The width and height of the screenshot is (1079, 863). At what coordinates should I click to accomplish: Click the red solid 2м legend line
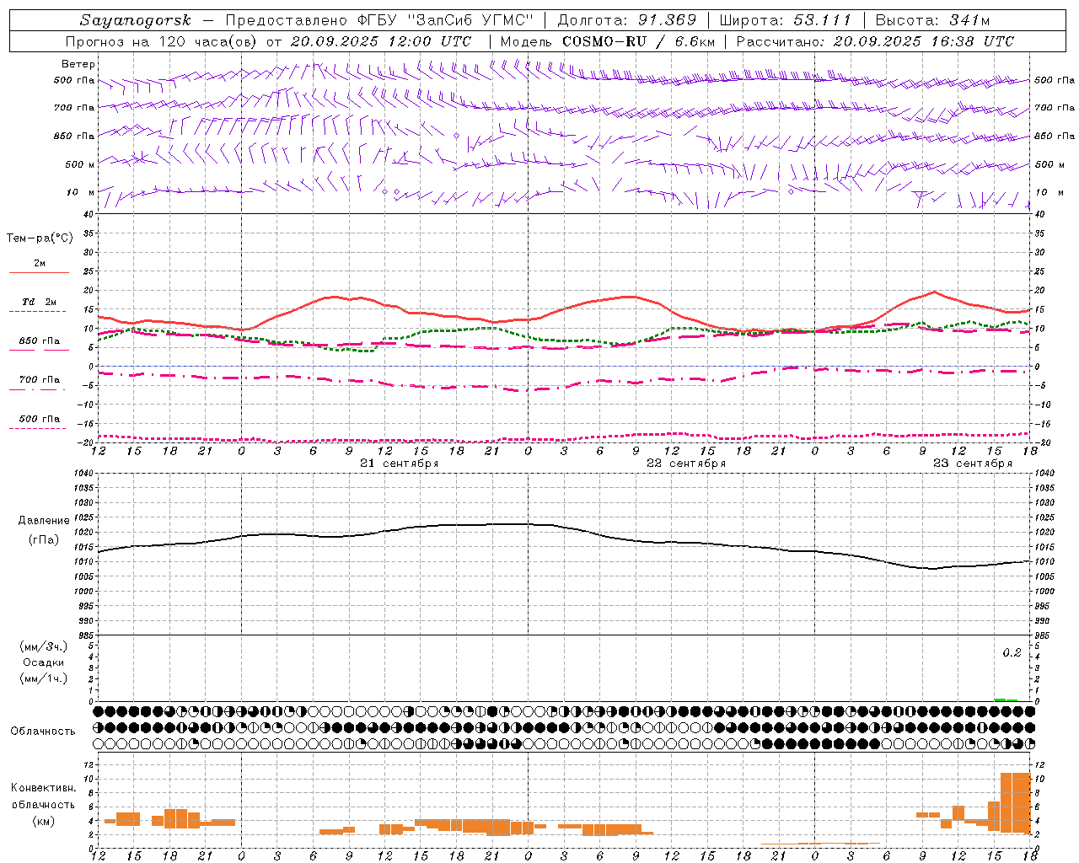tap(39, 272)
